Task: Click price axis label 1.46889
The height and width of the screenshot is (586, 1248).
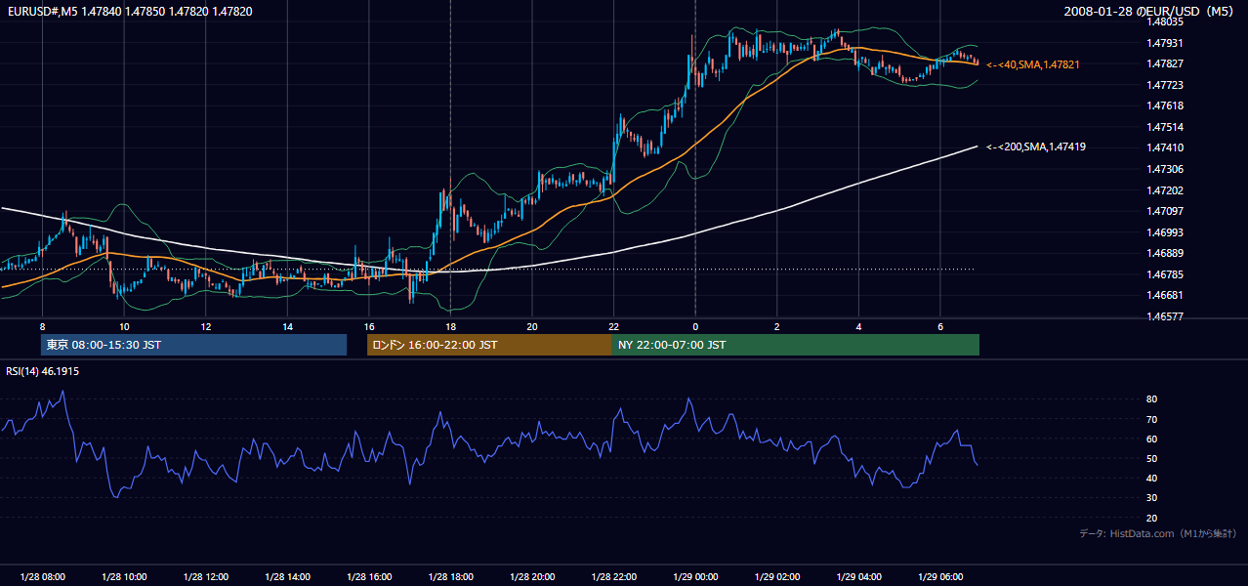Action: tap(1166, 253)
